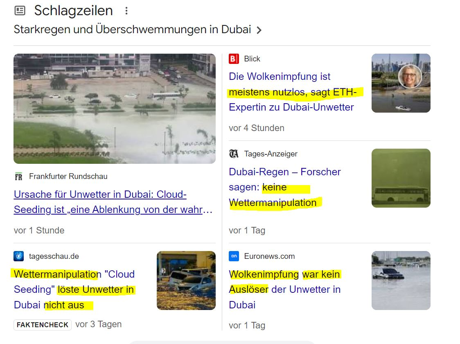
Task: Click the tagesschau.de blue logo icon
Action: pos(18,256)
